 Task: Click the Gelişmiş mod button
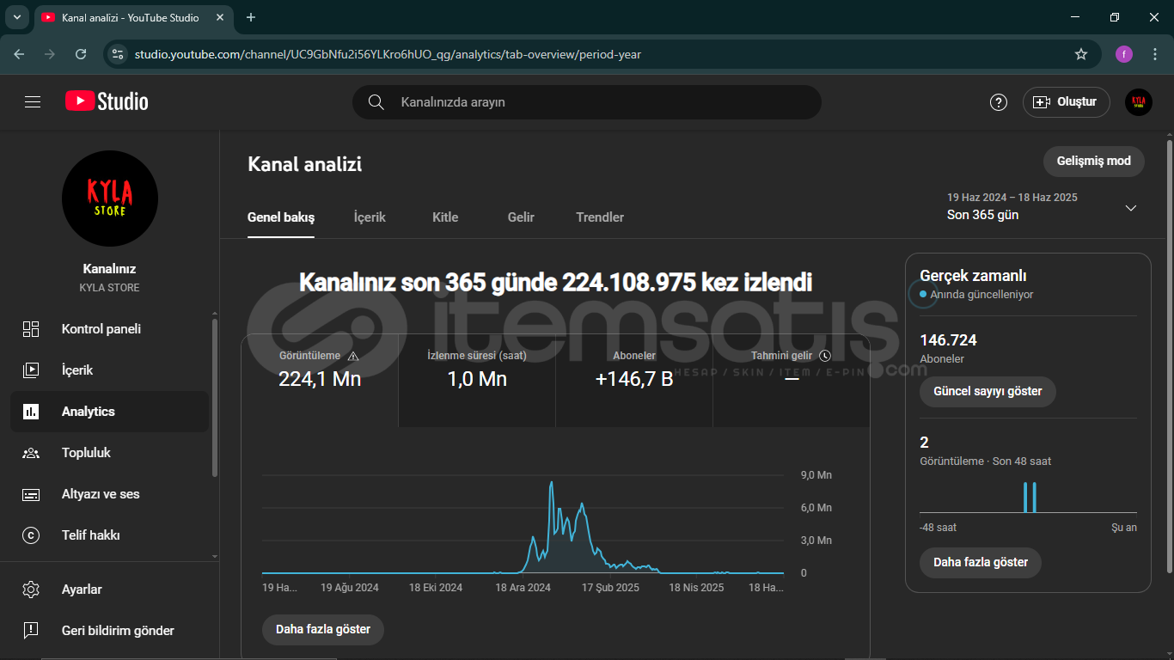(x=1094, y=161)
